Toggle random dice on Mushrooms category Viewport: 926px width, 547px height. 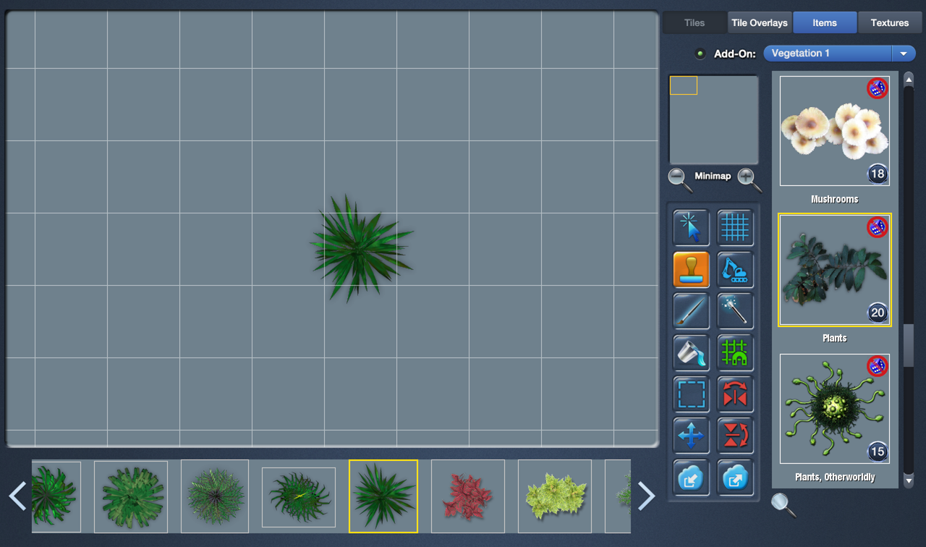[x=877, y=89]
